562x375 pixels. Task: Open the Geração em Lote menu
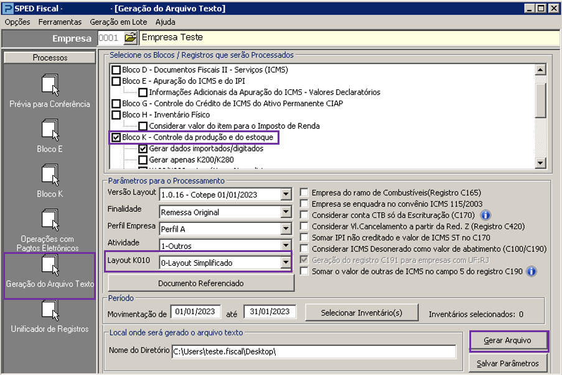[x=118, y=22]
